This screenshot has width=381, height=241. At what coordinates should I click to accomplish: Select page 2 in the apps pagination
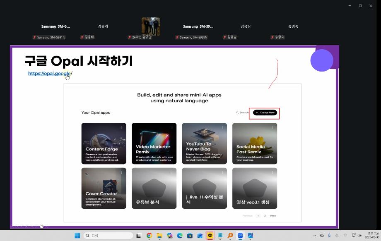pos(265,215)
